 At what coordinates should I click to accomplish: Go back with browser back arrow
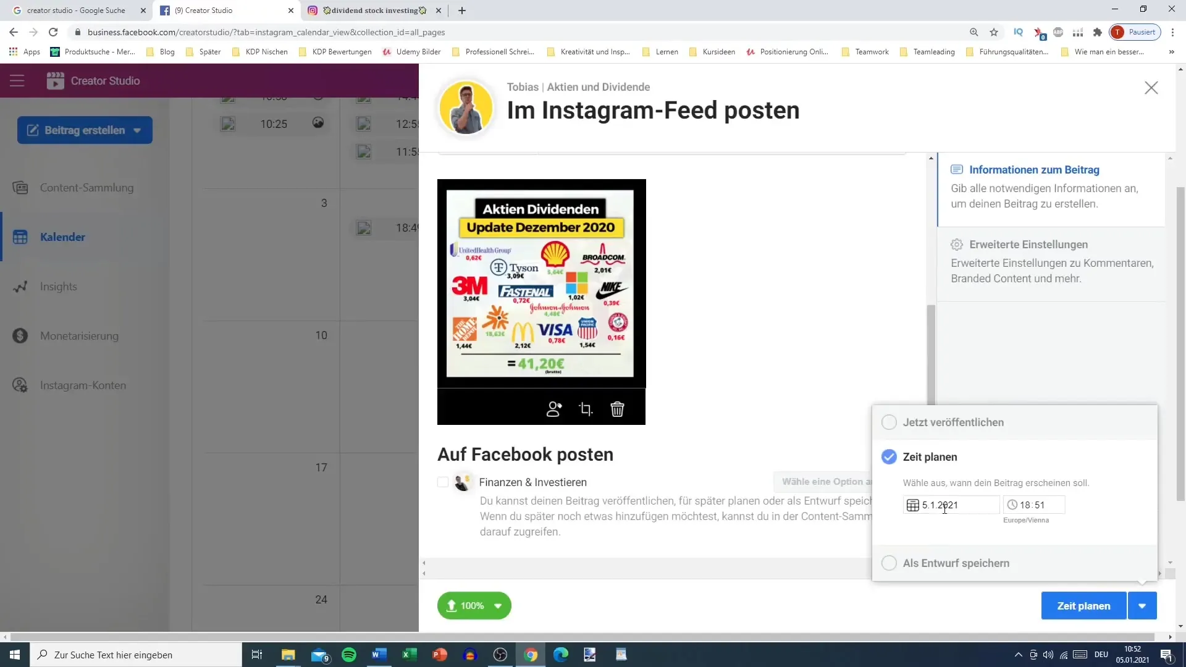click(14, 32)
